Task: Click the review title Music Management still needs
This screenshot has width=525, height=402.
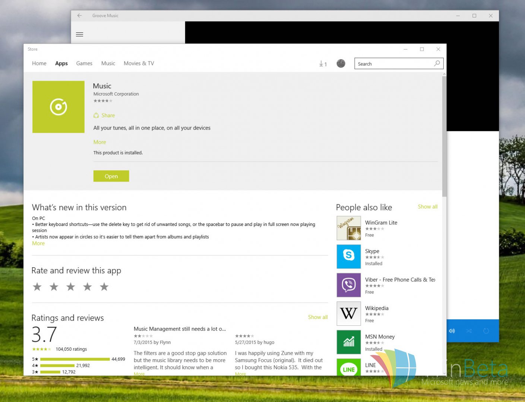Action: [180, 329]
